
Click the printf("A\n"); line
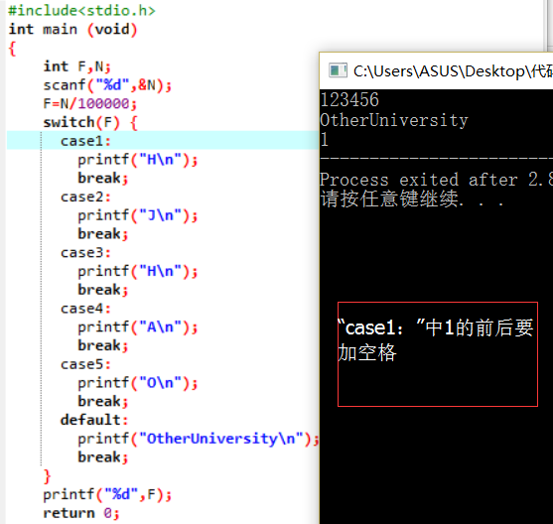tap(138, 327)
